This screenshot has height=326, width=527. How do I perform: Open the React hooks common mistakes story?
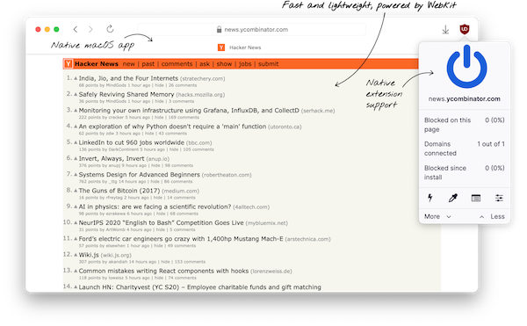pyautogui.click(x=163, y=271)
